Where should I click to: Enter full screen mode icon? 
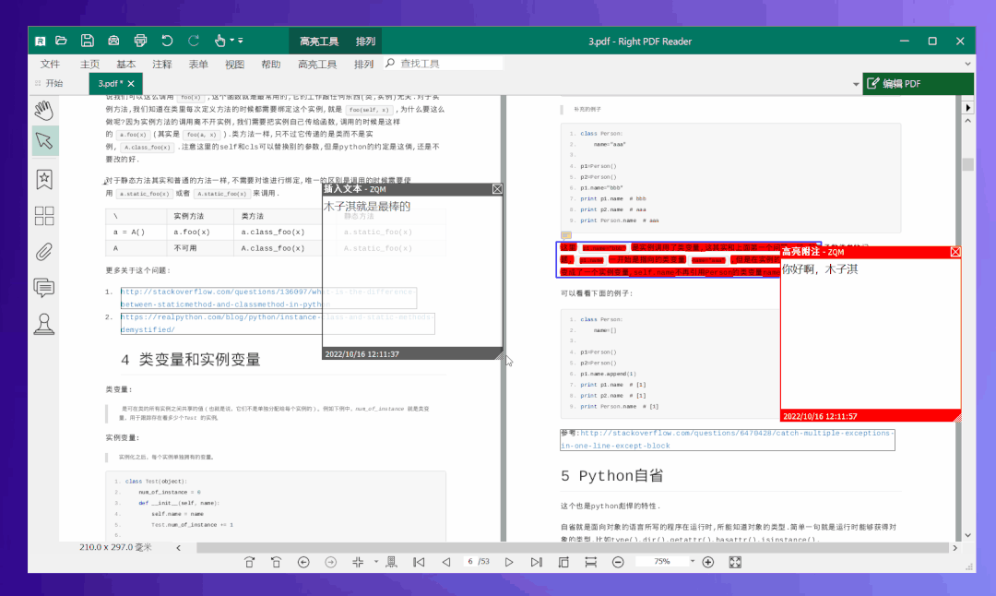pyautogui.click(x=735, y=562)
